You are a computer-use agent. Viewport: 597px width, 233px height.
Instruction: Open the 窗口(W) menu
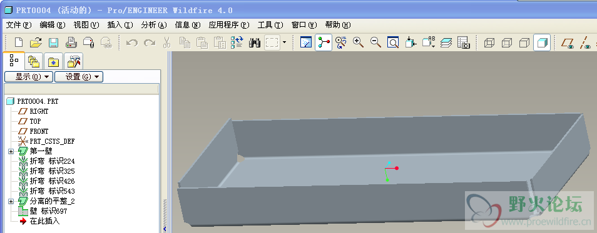[x=304, y=25]
